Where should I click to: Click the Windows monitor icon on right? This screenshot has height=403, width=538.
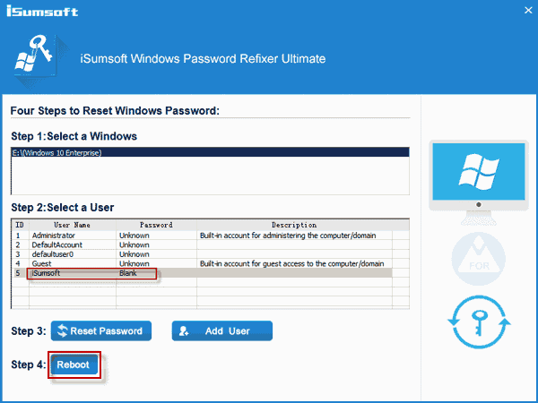[x=479, y=182]
